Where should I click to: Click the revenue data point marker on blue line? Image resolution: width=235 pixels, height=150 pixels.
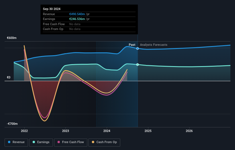tap(137, 48)
